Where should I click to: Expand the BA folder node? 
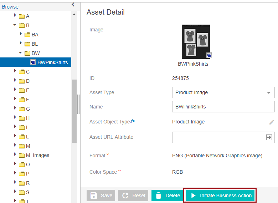coord(21,34)
